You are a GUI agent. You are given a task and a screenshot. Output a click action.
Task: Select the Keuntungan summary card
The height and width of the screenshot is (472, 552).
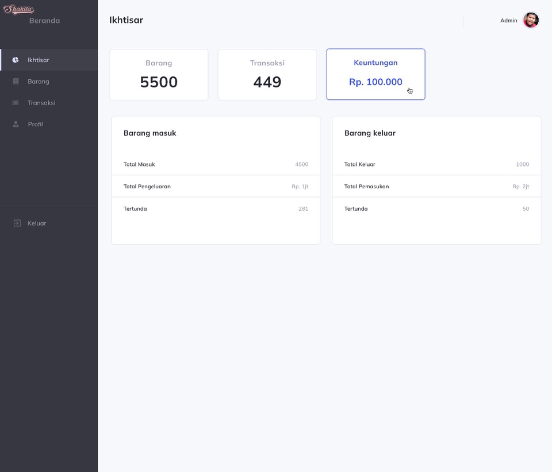(x=375, y=74)
